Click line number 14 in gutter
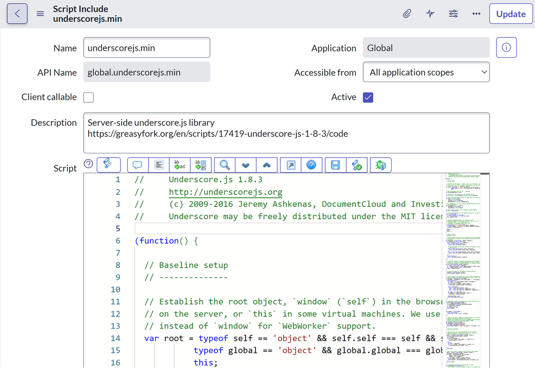Image resolution: width=535 pixels, height=368 pixels. 115,338
